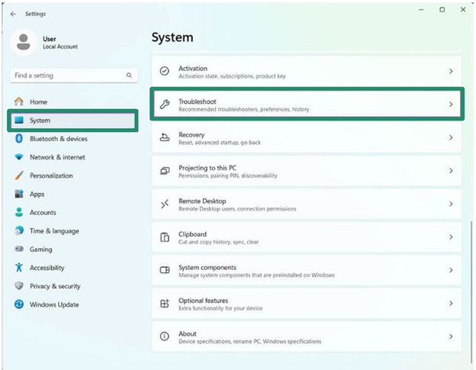Image resolution: width=476 pixels, height=370 pixels.
Task: Open Bluetooth & devices in sidebar
Action: tap(58, 139)
